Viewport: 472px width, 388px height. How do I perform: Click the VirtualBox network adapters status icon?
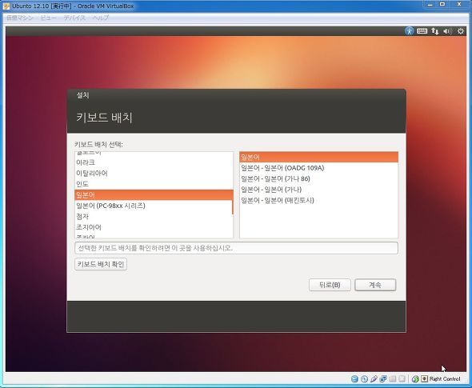(x=383, y=379)
